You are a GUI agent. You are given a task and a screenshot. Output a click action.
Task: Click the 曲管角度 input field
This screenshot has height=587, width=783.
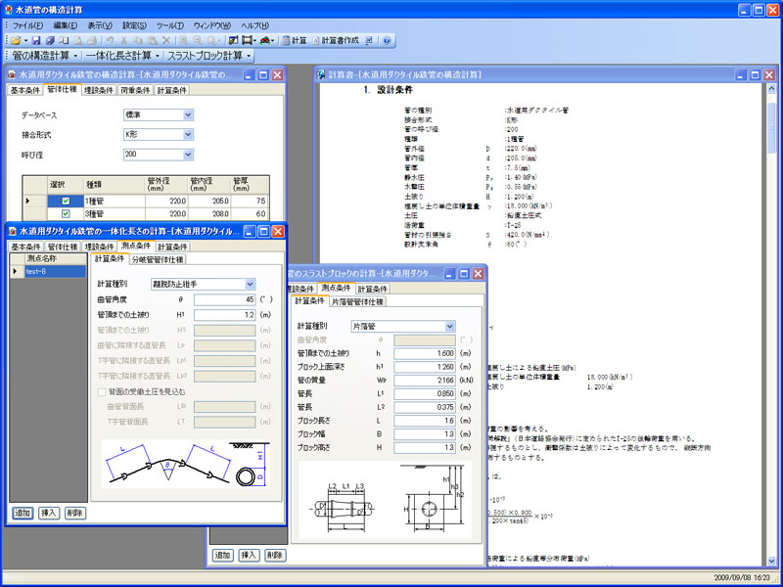pyautogui.click(x=224, y=299)
